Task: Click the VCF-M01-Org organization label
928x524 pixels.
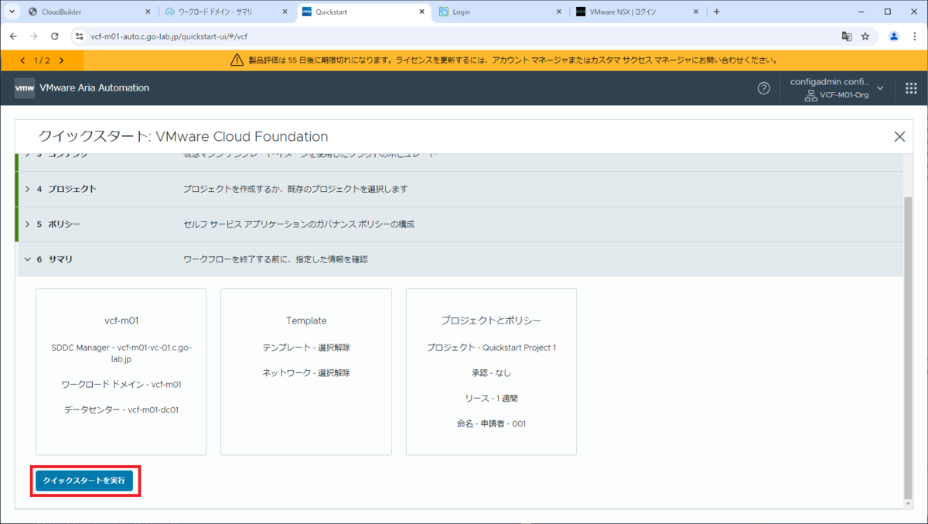Action: point(844,95)
